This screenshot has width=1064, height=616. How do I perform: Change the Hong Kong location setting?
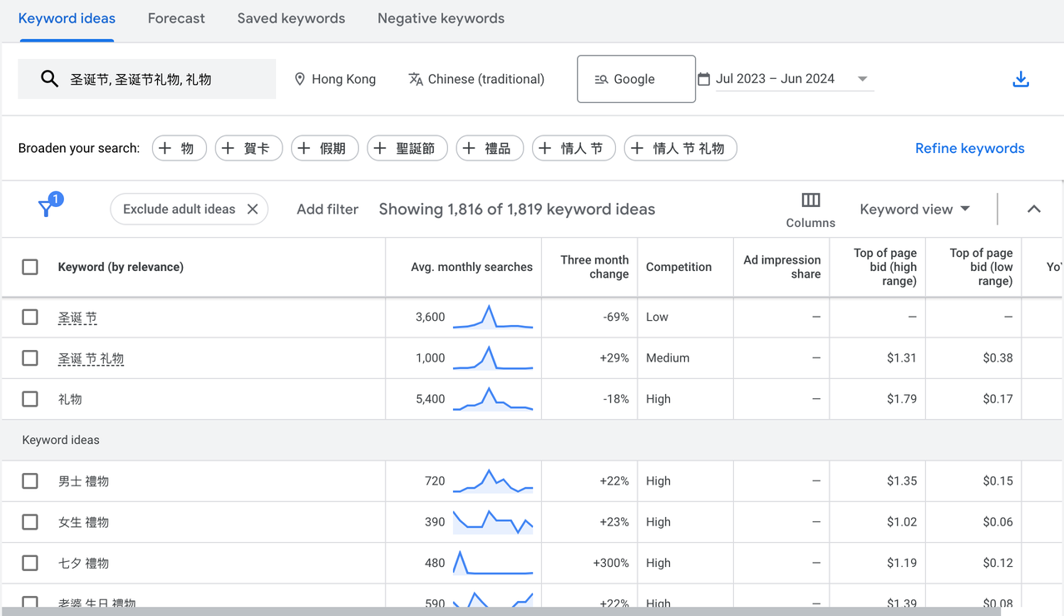pos(335,79)
